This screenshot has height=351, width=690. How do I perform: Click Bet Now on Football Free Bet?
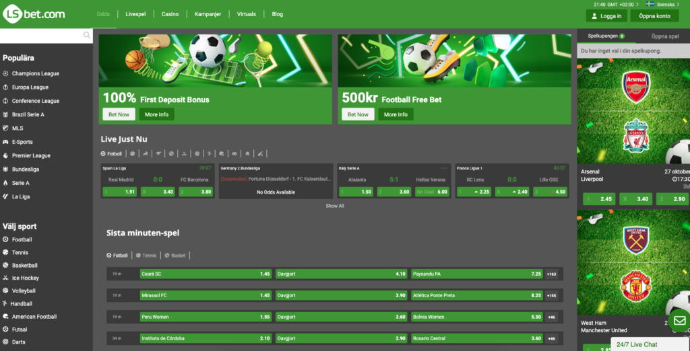(x=358, y=114)
